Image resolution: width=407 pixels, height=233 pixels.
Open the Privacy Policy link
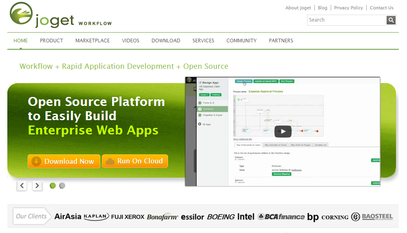coord(348,8)
